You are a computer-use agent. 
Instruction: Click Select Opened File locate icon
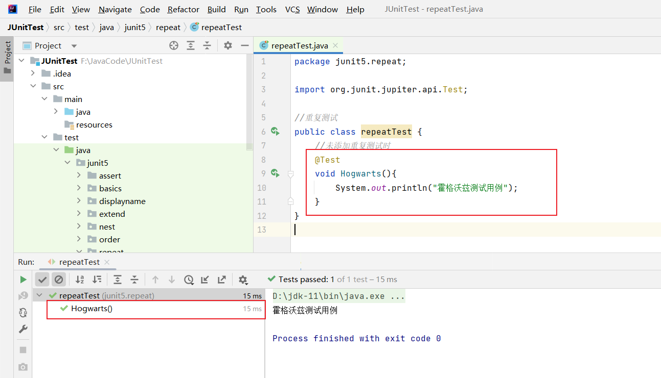pyautogui.click(x=174, y=46)
